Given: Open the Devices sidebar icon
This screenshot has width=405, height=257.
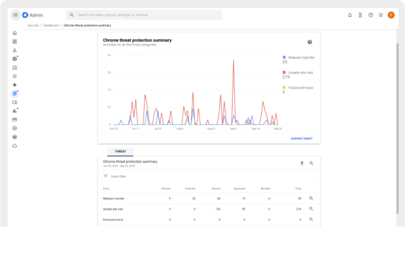Looking at the screenshot, I should (x=15, y=67).
